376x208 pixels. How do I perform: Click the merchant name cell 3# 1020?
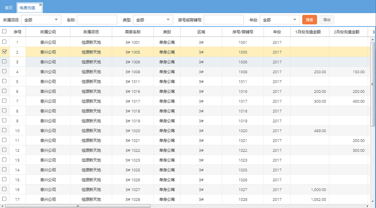[133, 131]
